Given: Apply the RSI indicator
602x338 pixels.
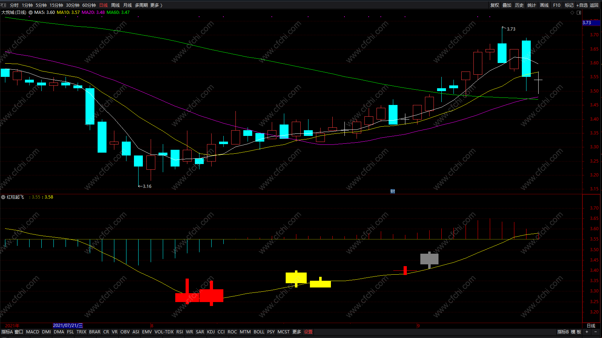Looking at the screenshot, I should 180,332.
